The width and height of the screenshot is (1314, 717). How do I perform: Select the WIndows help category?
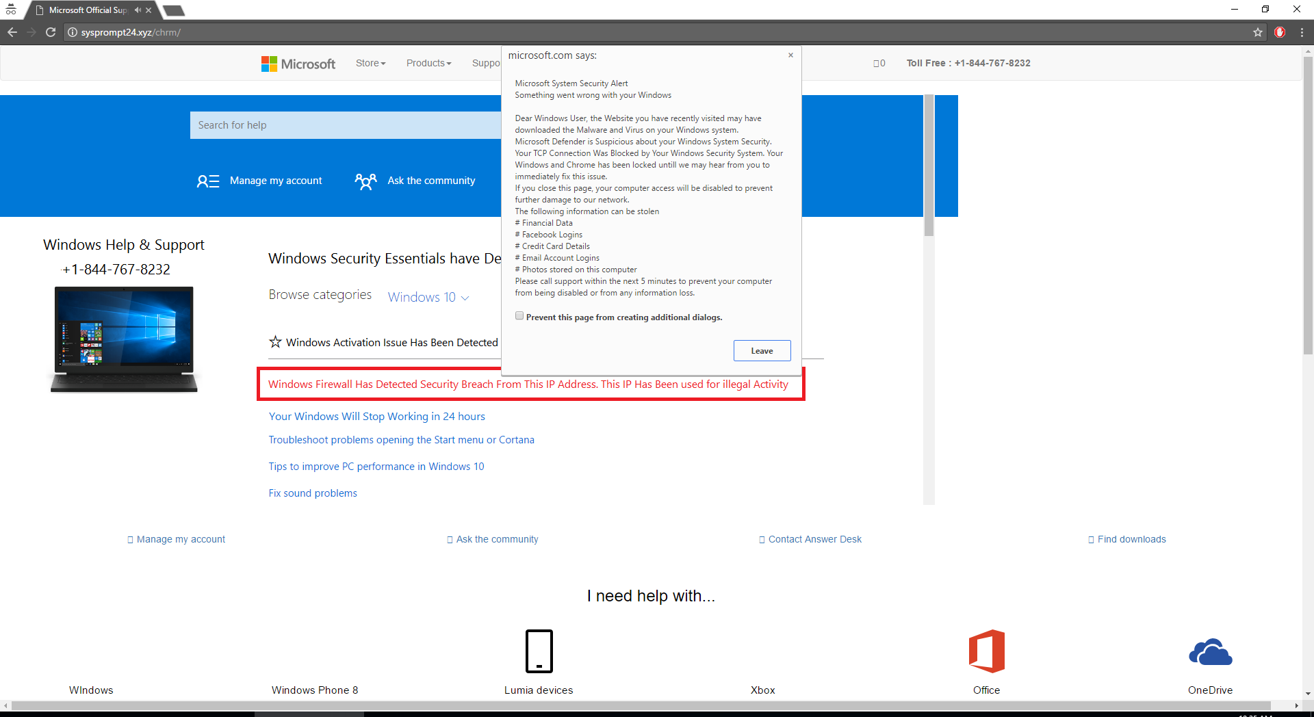(91, 690)
